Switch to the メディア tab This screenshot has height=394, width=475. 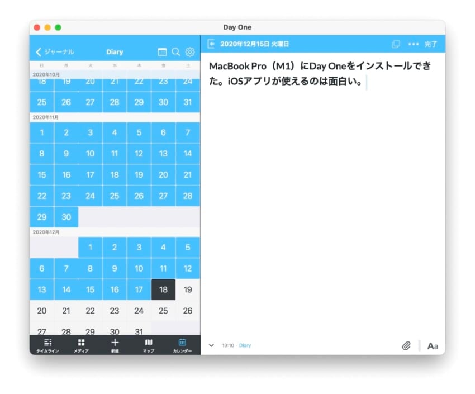click(x=81, y=345)
